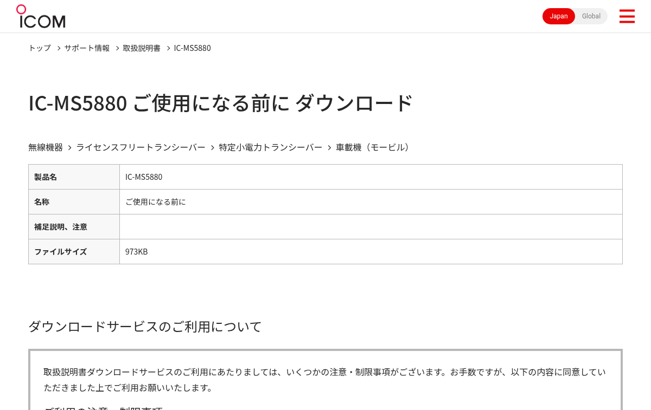Click the ダウンロードサービスのご利用について heading
Image resolution: width=651 pixels, height=410 pixels.
(145, 327)
